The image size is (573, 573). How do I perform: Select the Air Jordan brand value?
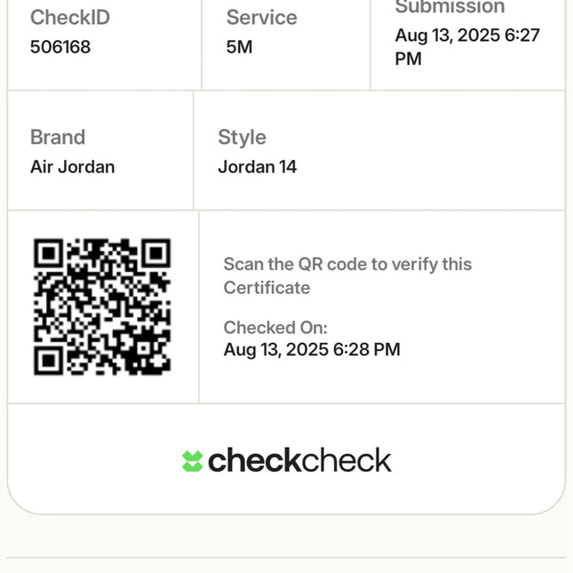coord(72,167)
